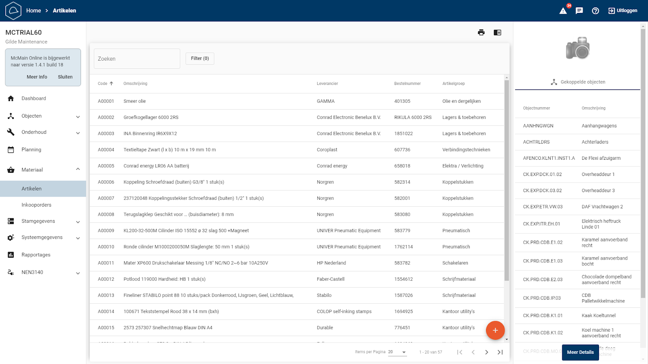648x364 pixels.
Task: Toggle the side detail panel icon
Action: pyautogui.click(x=497, y=32)
